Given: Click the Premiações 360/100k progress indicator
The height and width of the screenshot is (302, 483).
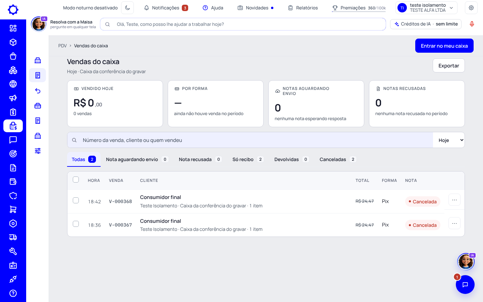Looking at the screenshot, I should pos(359,8).
